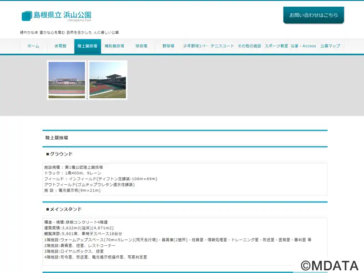Open the テニスコート menu item

coord(222,46)
